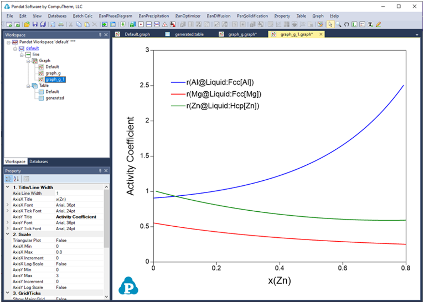Image resolution: width=424 pixels, height=302 pixels.
Task: Collapse the '1. Title/Line Width' property section
Action: (x=8, y=187)
